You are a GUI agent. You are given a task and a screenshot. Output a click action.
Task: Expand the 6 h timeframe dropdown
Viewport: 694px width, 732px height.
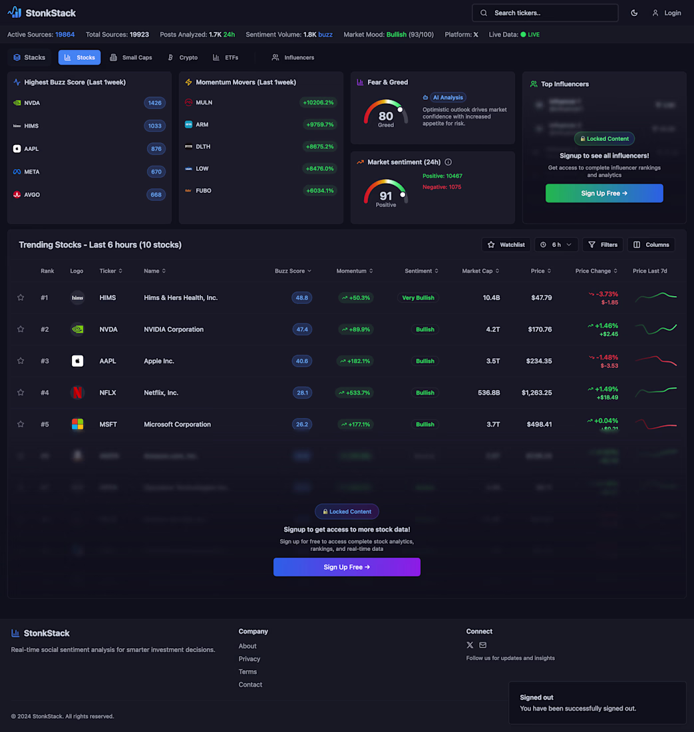556,245
